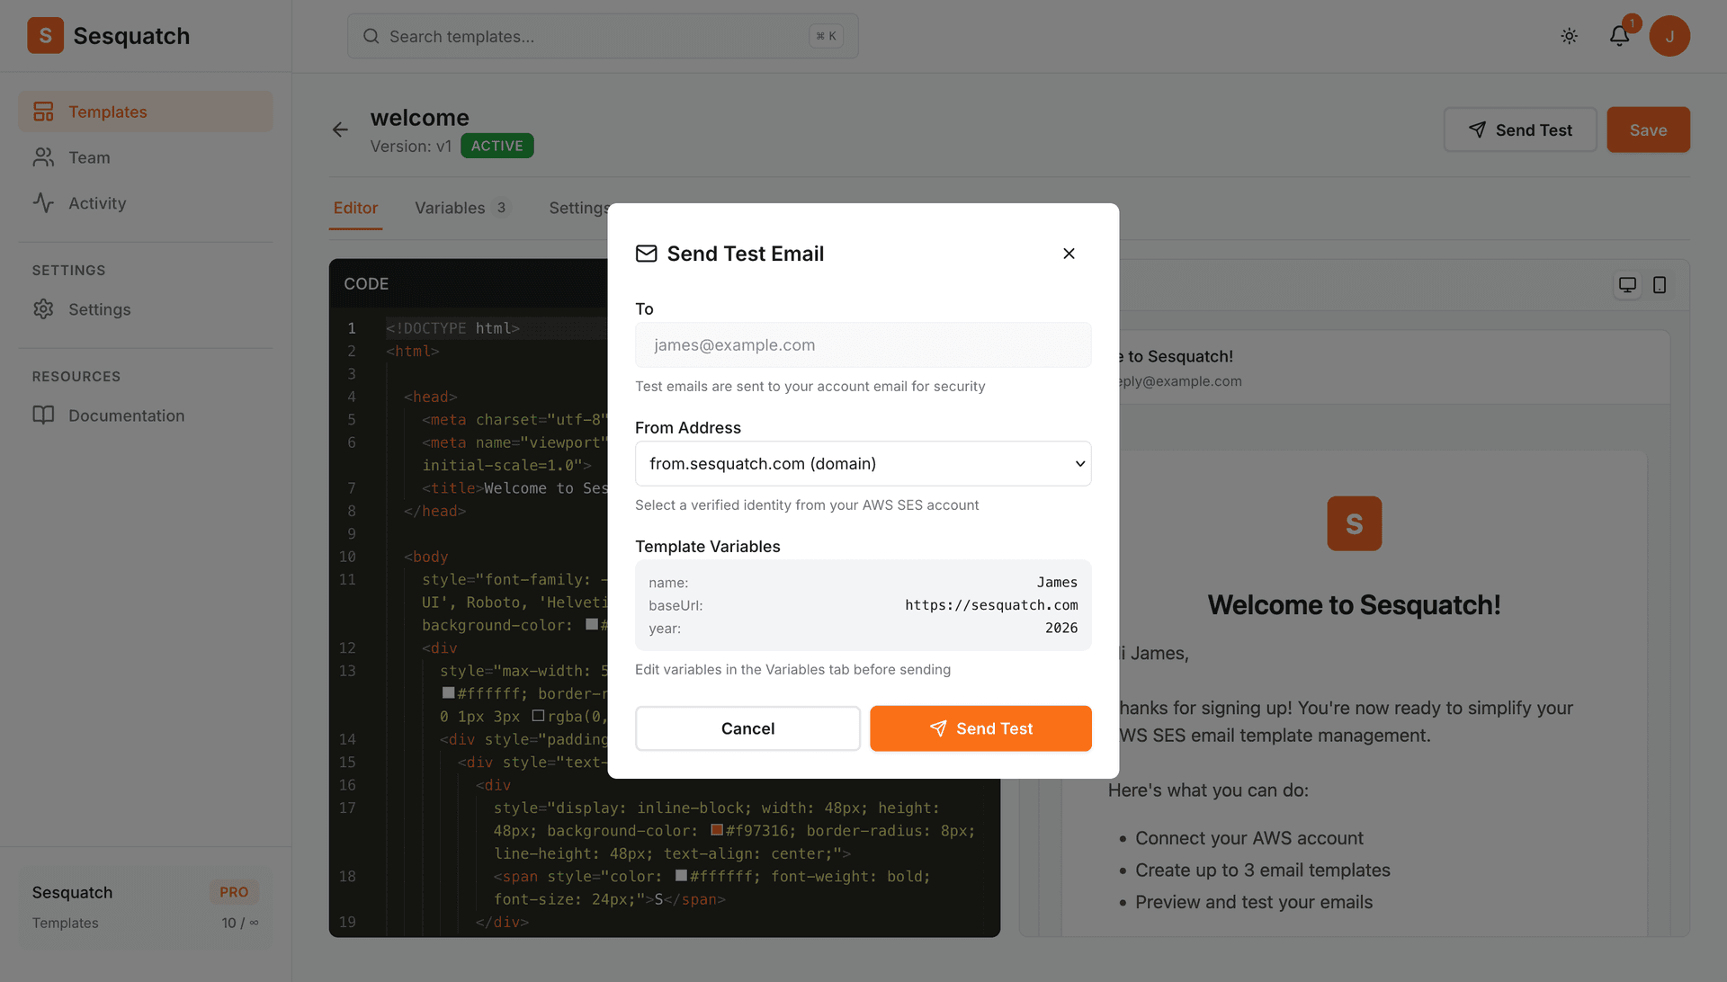Send the test email
Screen dimensions: 1727x982
tap(980, 728)
